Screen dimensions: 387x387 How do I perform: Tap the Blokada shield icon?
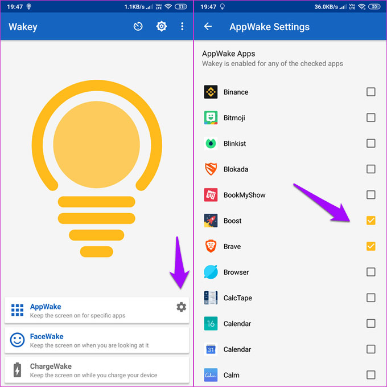211,169
